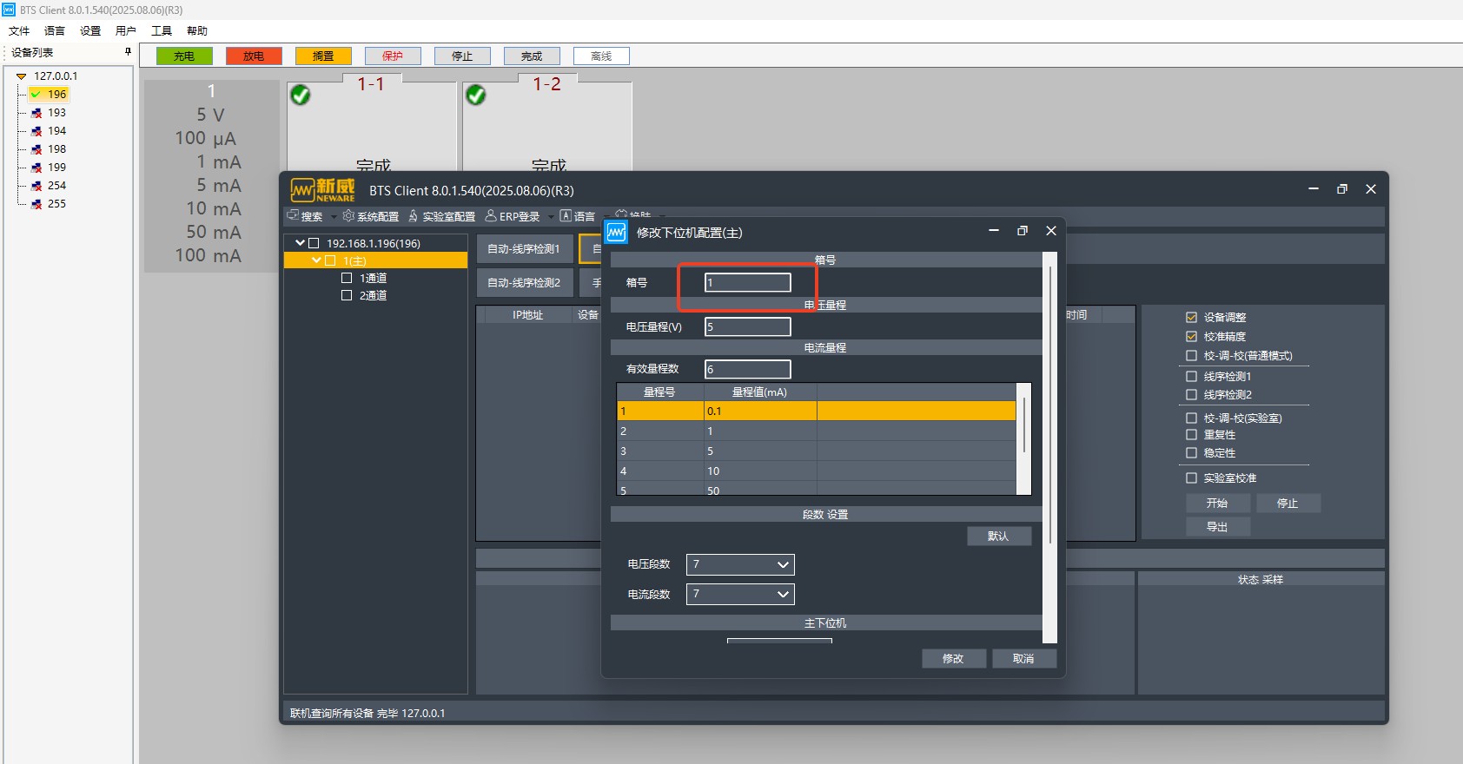Open the 文件 menu
Image resolution: width=1463 pixels, height=764 pixels.
tap(19, 30)
